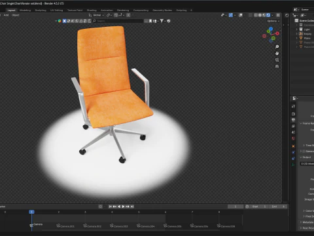This screenshot has width=314, height=236.
Task: Switch to the Layout workspace tab
Action: pos(11,10)
